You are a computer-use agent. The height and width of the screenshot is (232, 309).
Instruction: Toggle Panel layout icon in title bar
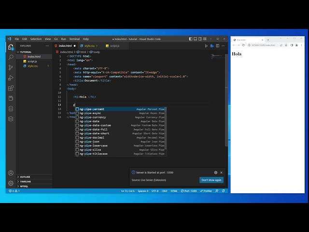[195, 39]
